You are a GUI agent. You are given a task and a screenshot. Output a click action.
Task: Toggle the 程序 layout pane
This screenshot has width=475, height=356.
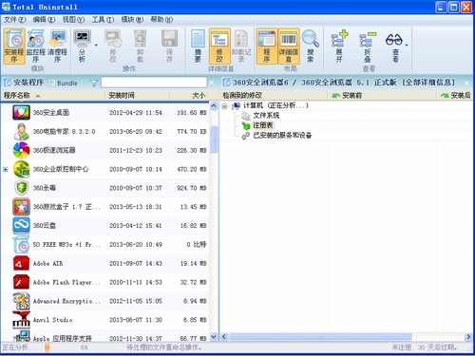click(267, 47)
